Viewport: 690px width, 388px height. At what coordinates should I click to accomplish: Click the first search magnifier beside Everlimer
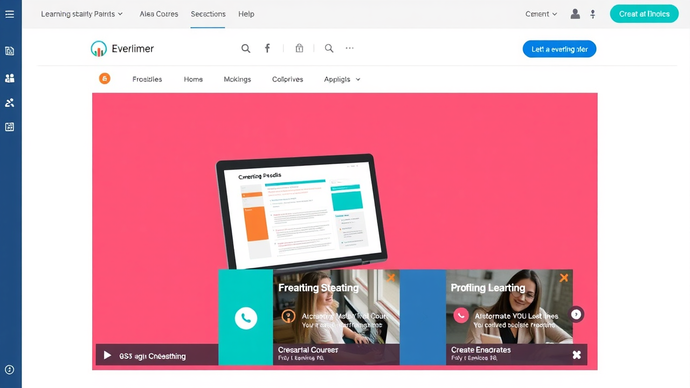246,48
